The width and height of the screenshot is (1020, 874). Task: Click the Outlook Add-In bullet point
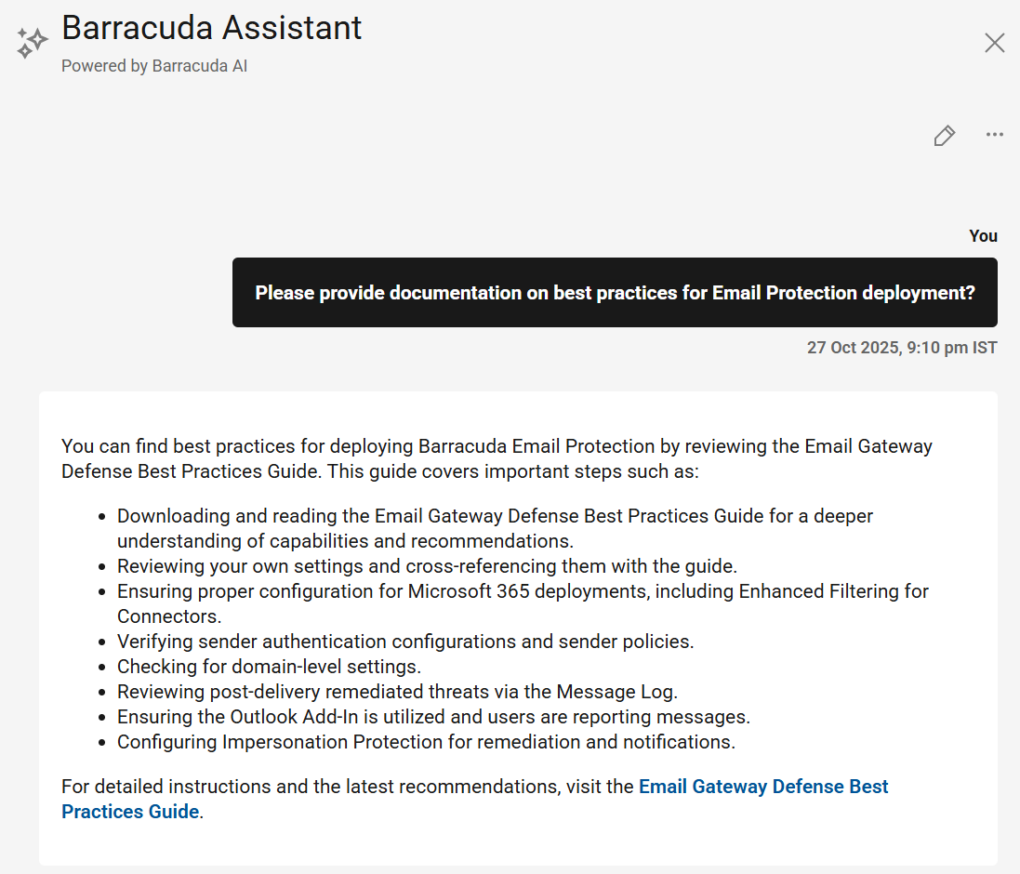(433, 717)
